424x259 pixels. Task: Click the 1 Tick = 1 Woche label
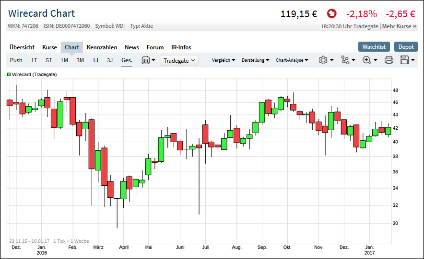(71, 241)
